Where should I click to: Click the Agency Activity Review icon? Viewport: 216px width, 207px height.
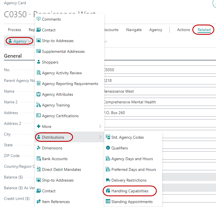click(39, 73)
